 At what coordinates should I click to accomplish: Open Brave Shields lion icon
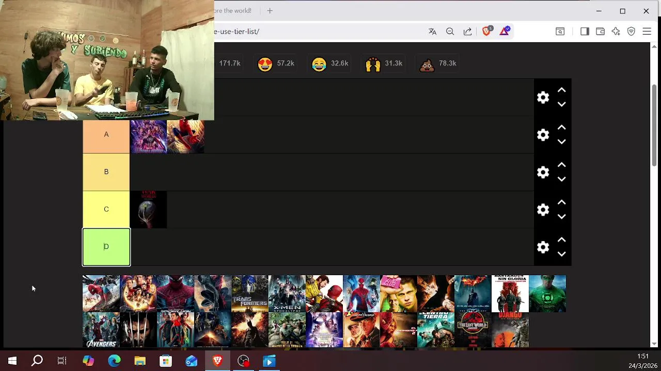tap(487, 31)
